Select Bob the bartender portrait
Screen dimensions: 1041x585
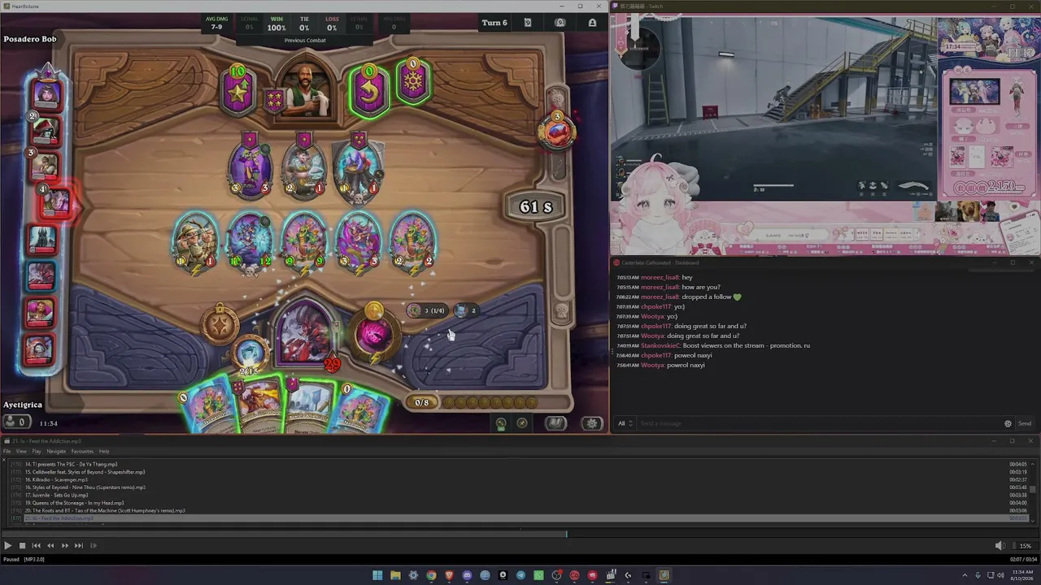tap(305, 87)
